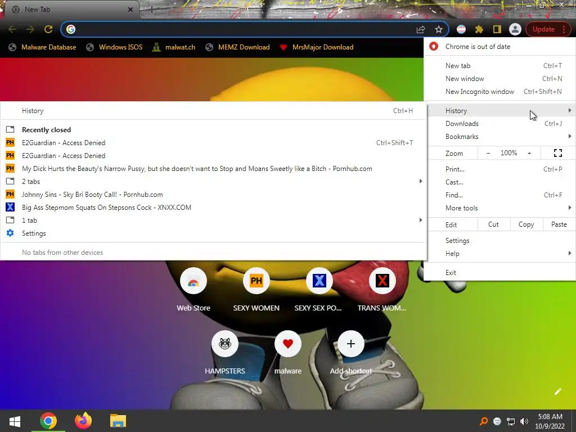Open File Explorer from taskbar
Screen dimensions: 576x432
pyautogui.click(x=118, y=421)
